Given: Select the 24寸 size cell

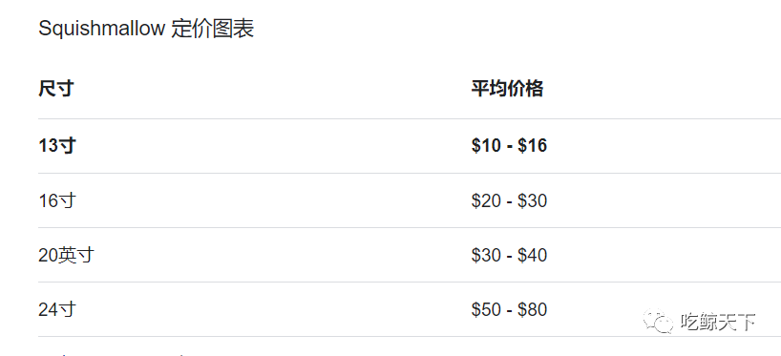Looking at the screenshot, I should [x=56, y=309].
